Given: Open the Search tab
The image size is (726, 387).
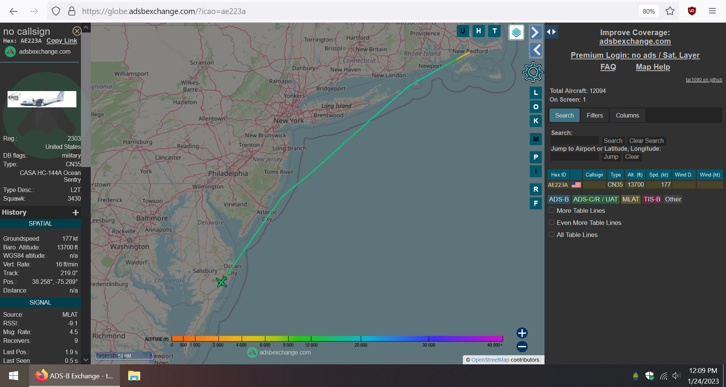Looking at the screenshot, I should coord(564,115).
